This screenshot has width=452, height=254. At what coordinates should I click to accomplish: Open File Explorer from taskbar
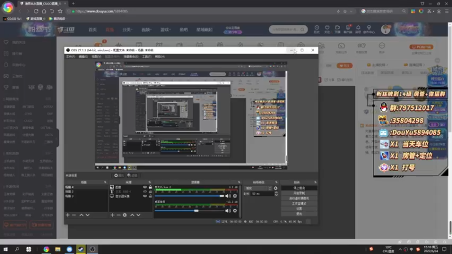(58, 249)
